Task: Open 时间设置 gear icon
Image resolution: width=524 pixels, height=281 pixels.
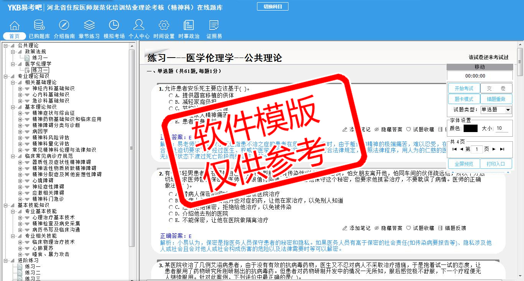Action: coord(164,26)
